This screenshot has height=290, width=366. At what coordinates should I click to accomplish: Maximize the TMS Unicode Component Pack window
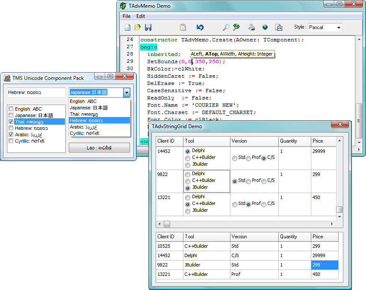(110, 76)
